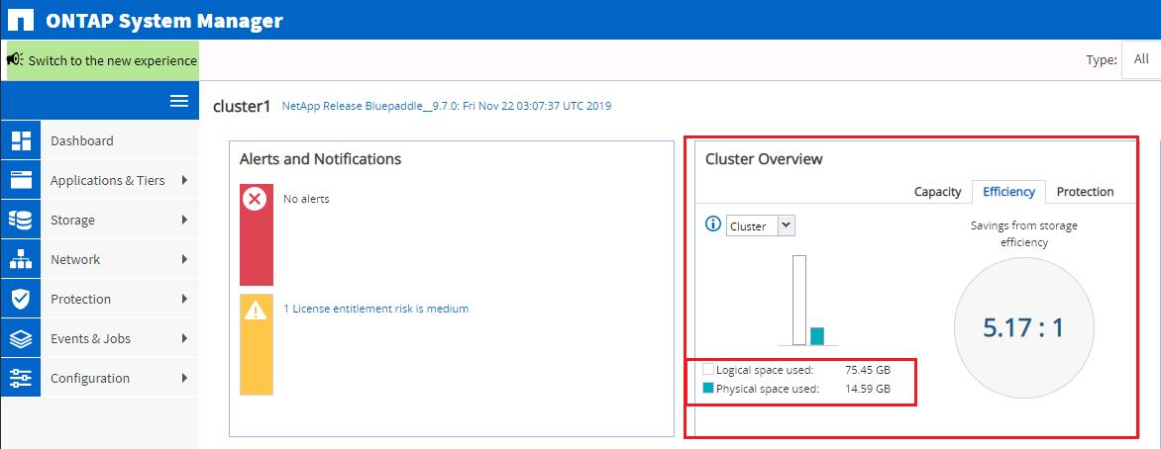The height and width of the screenshot is (449, 1161).
Task: Expand the Storage submenu arrow
Action: tap(184, 220)
